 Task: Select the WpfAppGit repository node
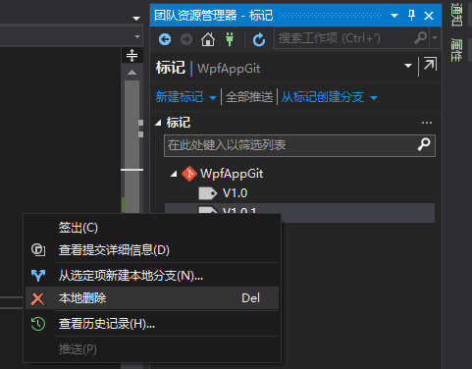tap(232, 174)
